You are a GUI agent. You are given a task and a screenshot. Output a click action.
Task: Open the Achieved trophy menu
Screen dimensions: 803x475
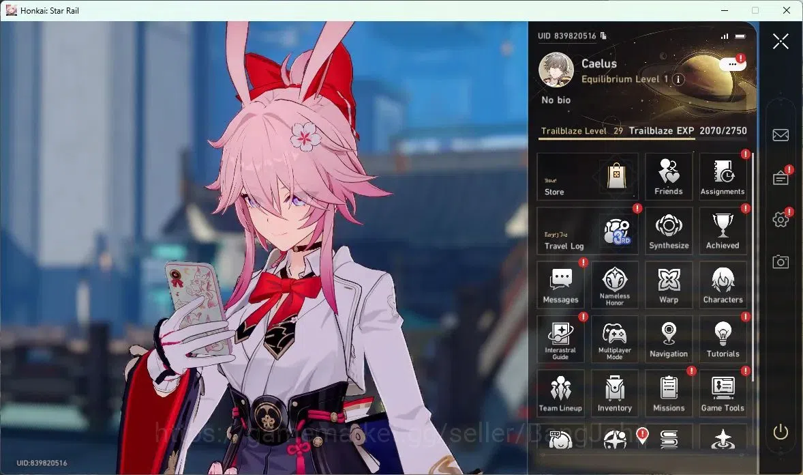click(722, 231)
